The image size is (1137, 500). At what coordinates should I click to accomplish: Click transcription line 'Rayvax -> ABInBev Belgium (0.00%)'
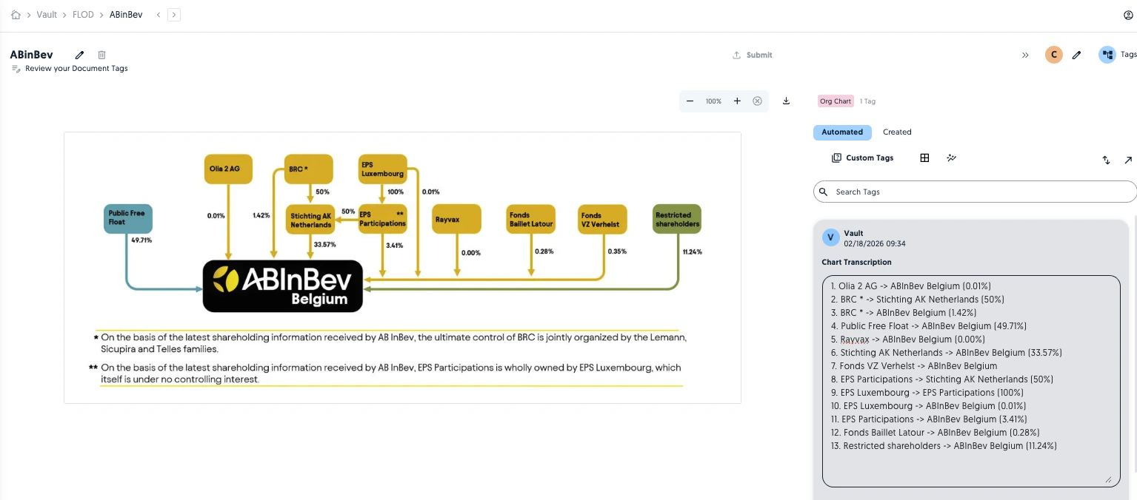point(907,339)
